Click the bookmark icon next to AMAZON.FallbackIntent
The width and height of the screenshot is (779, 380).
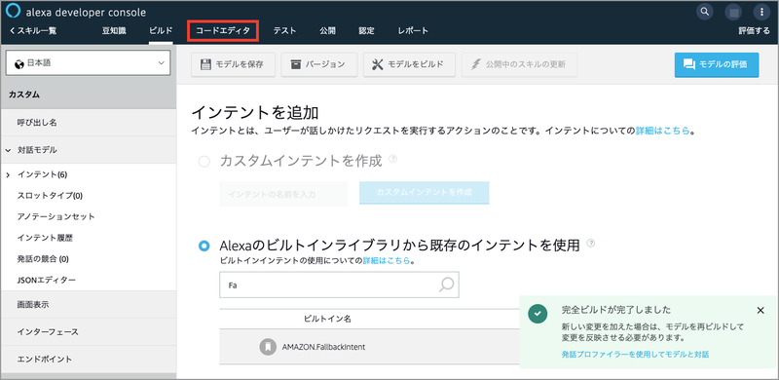click(x=268, y=347)
